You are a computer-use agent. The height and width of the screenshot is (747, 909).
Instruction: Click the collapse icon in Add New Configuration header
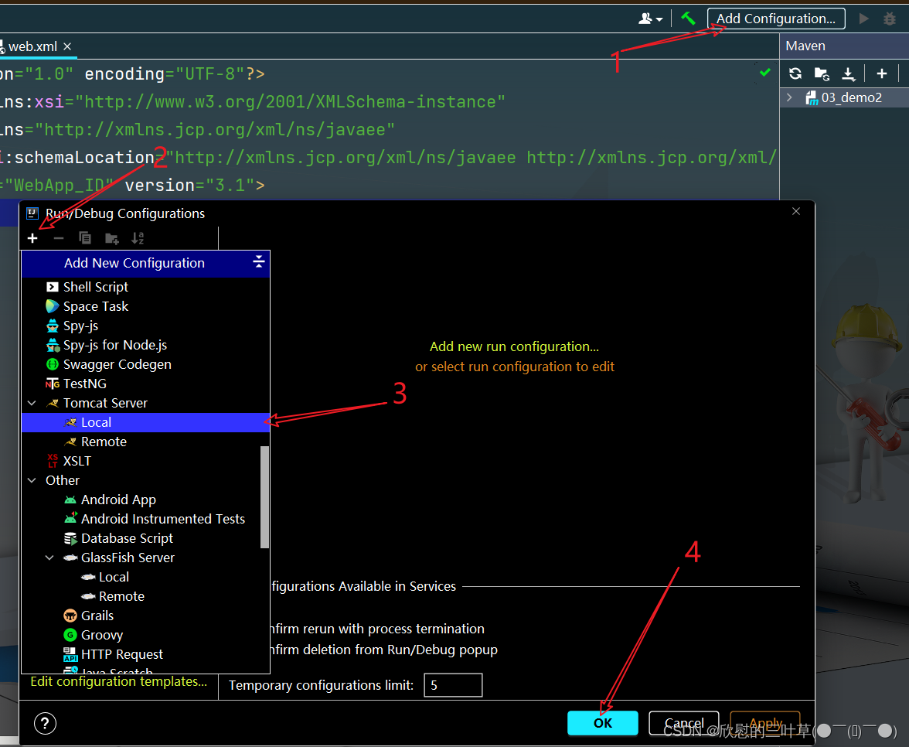click(x=258, y=261)
